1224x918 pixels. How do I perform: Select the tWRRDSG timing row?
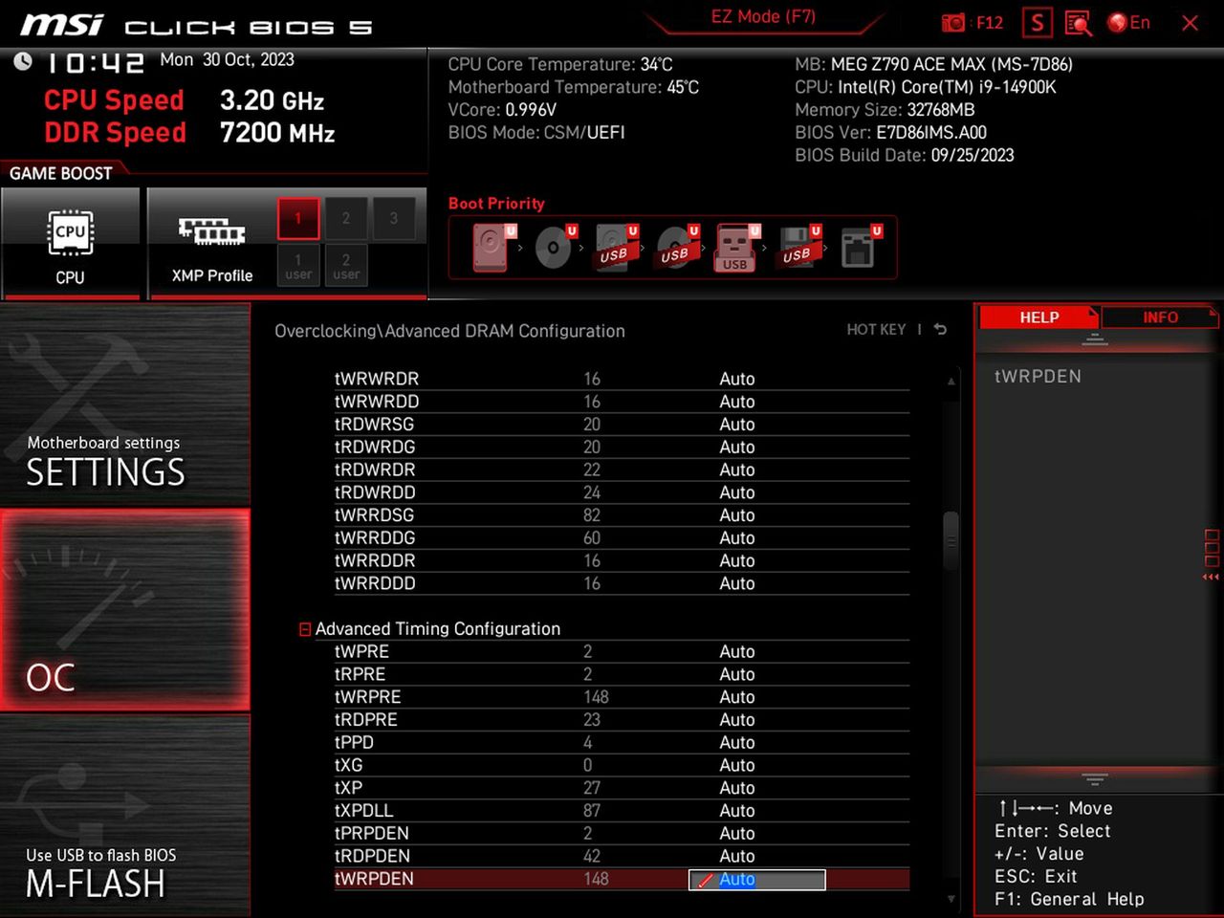(x=622, y=515)
